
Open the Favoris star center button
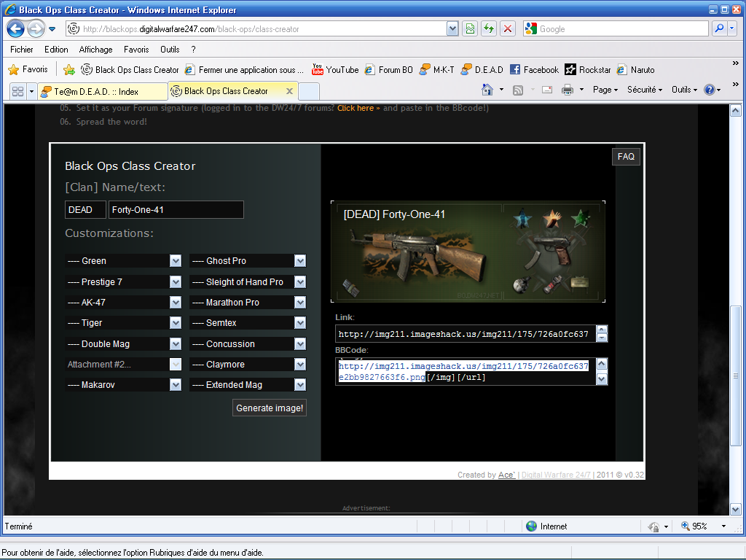point(28,69)
